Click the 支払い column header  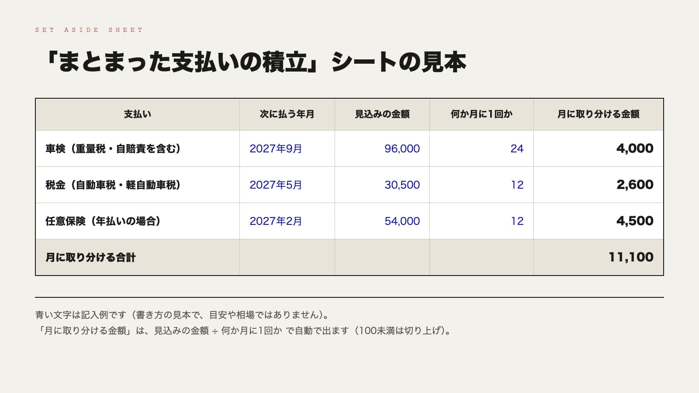(x=138, y=114)
